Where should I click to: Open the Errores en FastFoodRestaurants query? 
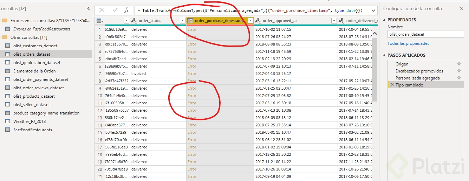click(42, 29)
